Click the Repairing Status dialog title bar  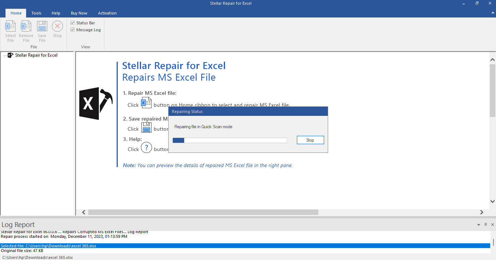248,111
